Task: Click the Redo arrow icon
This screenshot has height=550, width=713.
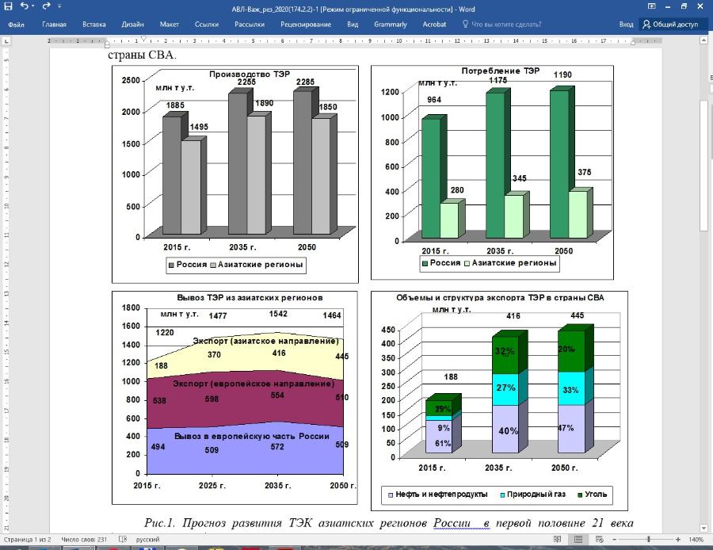Action: pyautogui.click(x=46, y=6)
